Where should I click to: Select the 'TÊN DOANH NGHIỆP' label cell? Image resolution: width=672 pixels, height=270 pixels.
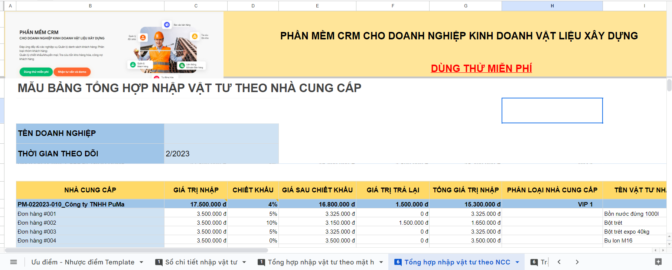point(90,133)
